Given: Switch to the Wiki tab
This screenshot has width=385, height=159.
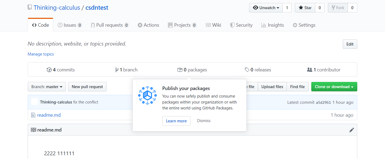Looking at the screenshot, I should [213, 25].
